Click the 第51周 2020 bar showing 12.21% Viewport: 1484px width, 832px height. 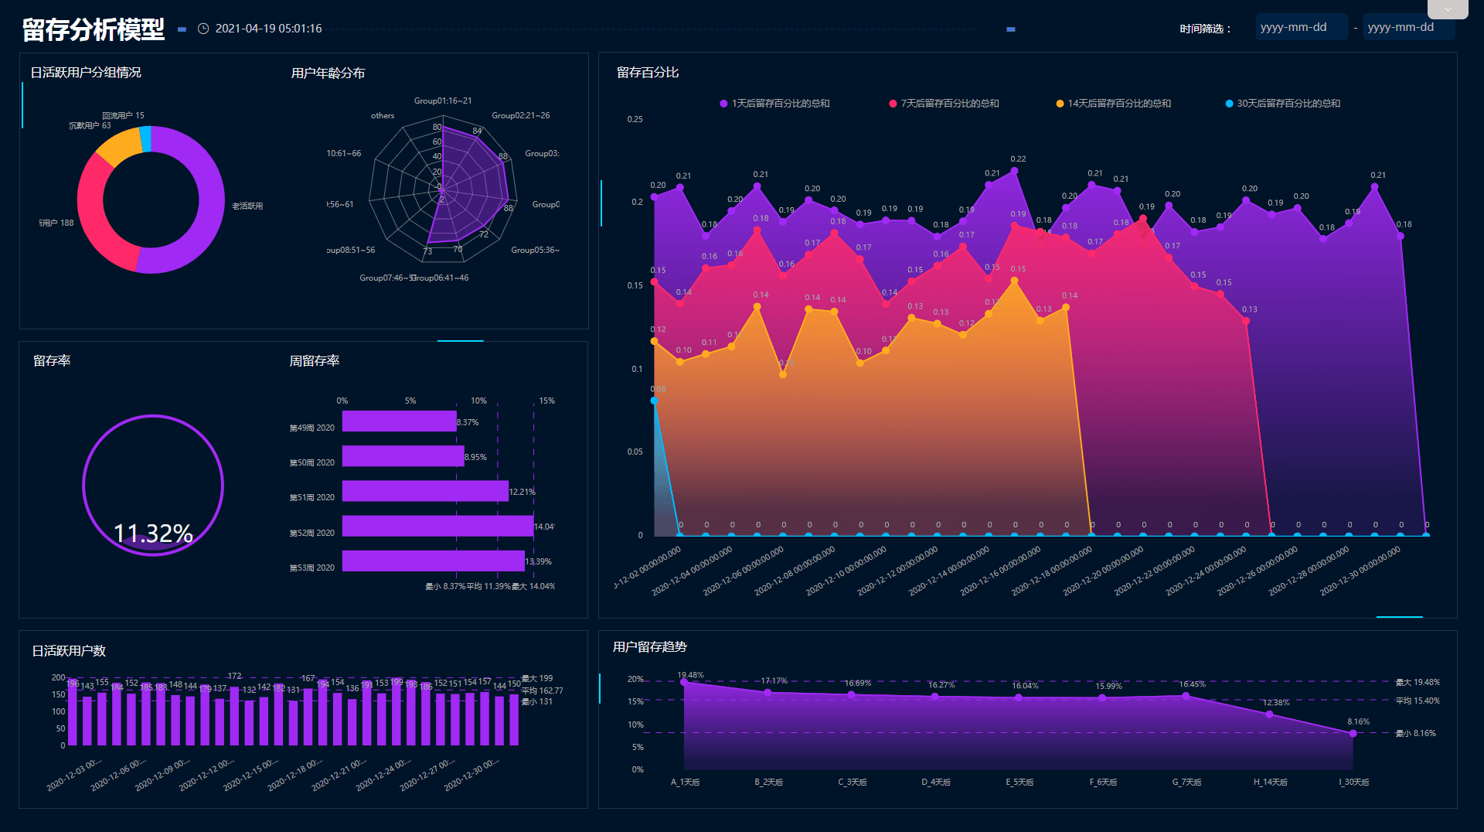click(x=425, y=491)
